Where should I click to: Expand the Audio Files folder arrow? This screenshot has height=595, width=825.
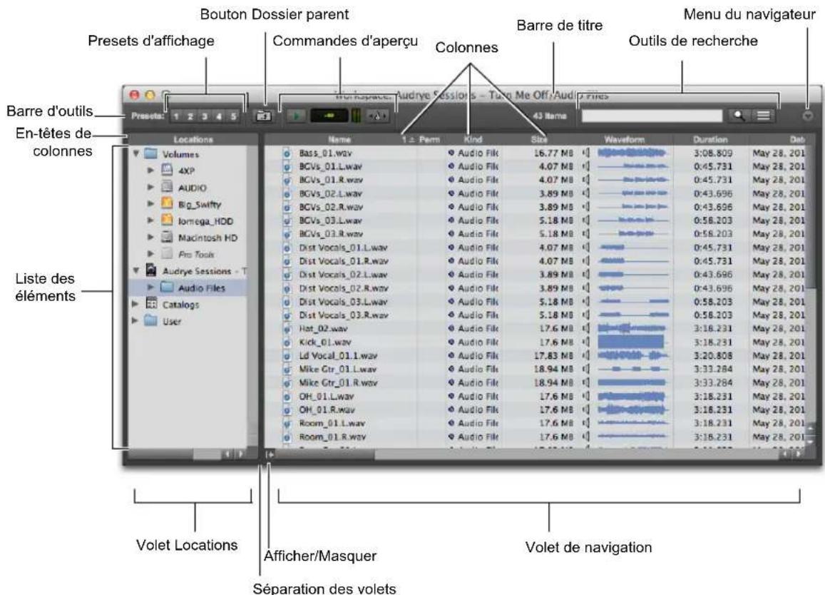tap(150, 287)
